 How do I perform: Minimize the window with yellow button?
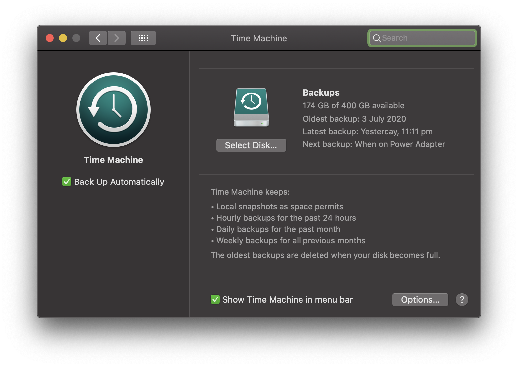[63, 38]
